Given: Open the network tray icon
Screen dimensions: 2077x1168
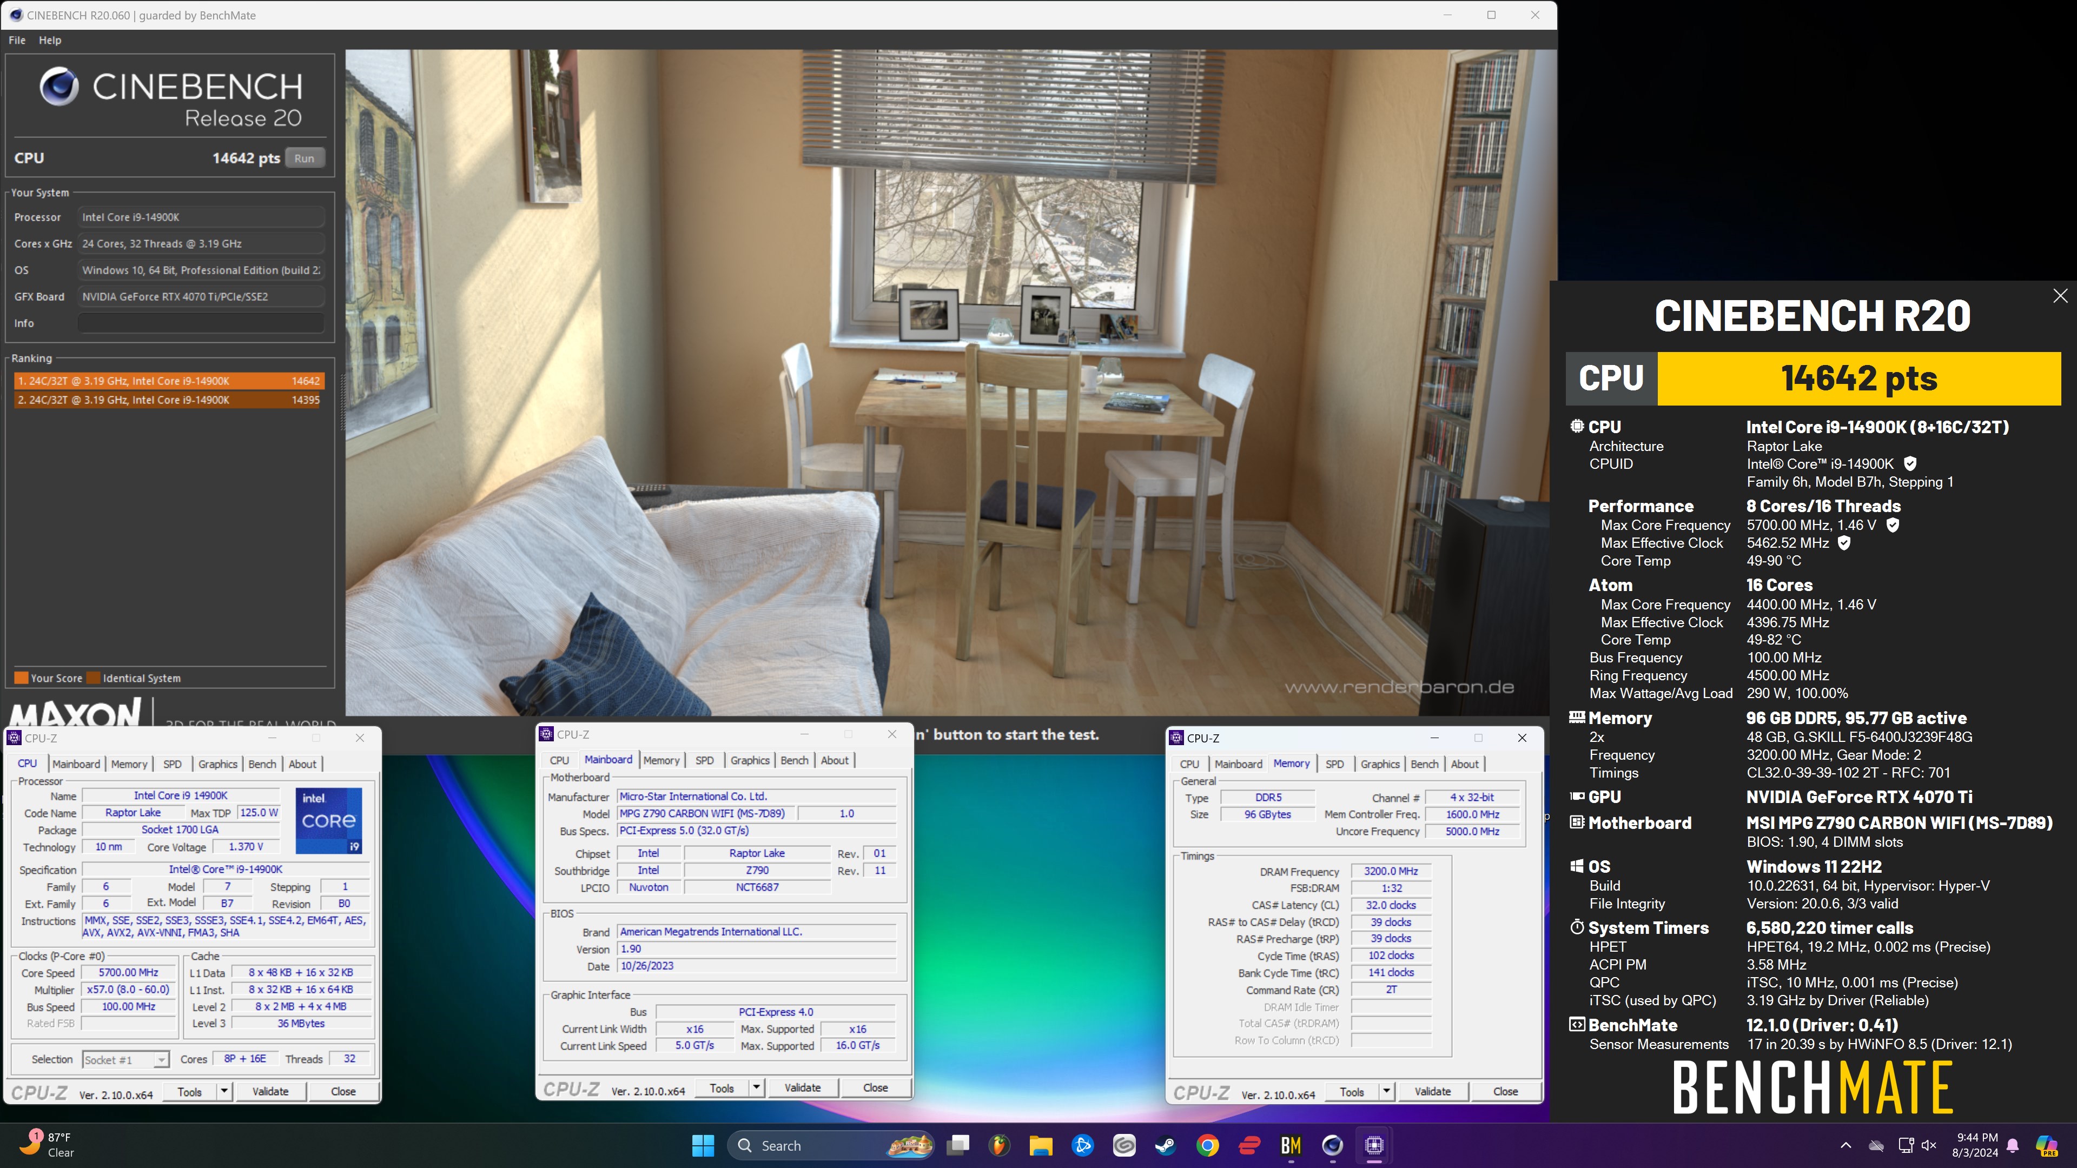Looking at the screenshot, I should [1905, 1145].
